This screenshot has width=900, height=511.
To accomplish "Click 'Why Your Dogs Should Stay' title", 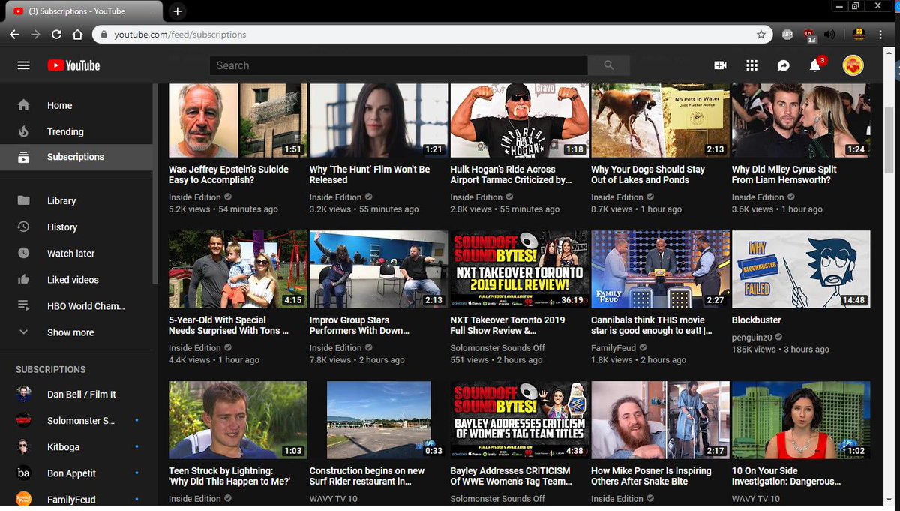I will 648,175.
